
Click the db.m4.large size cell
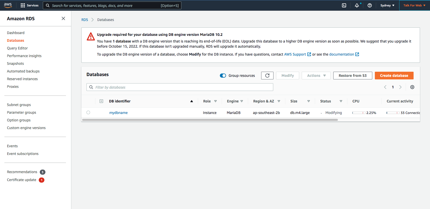[300, 113]
